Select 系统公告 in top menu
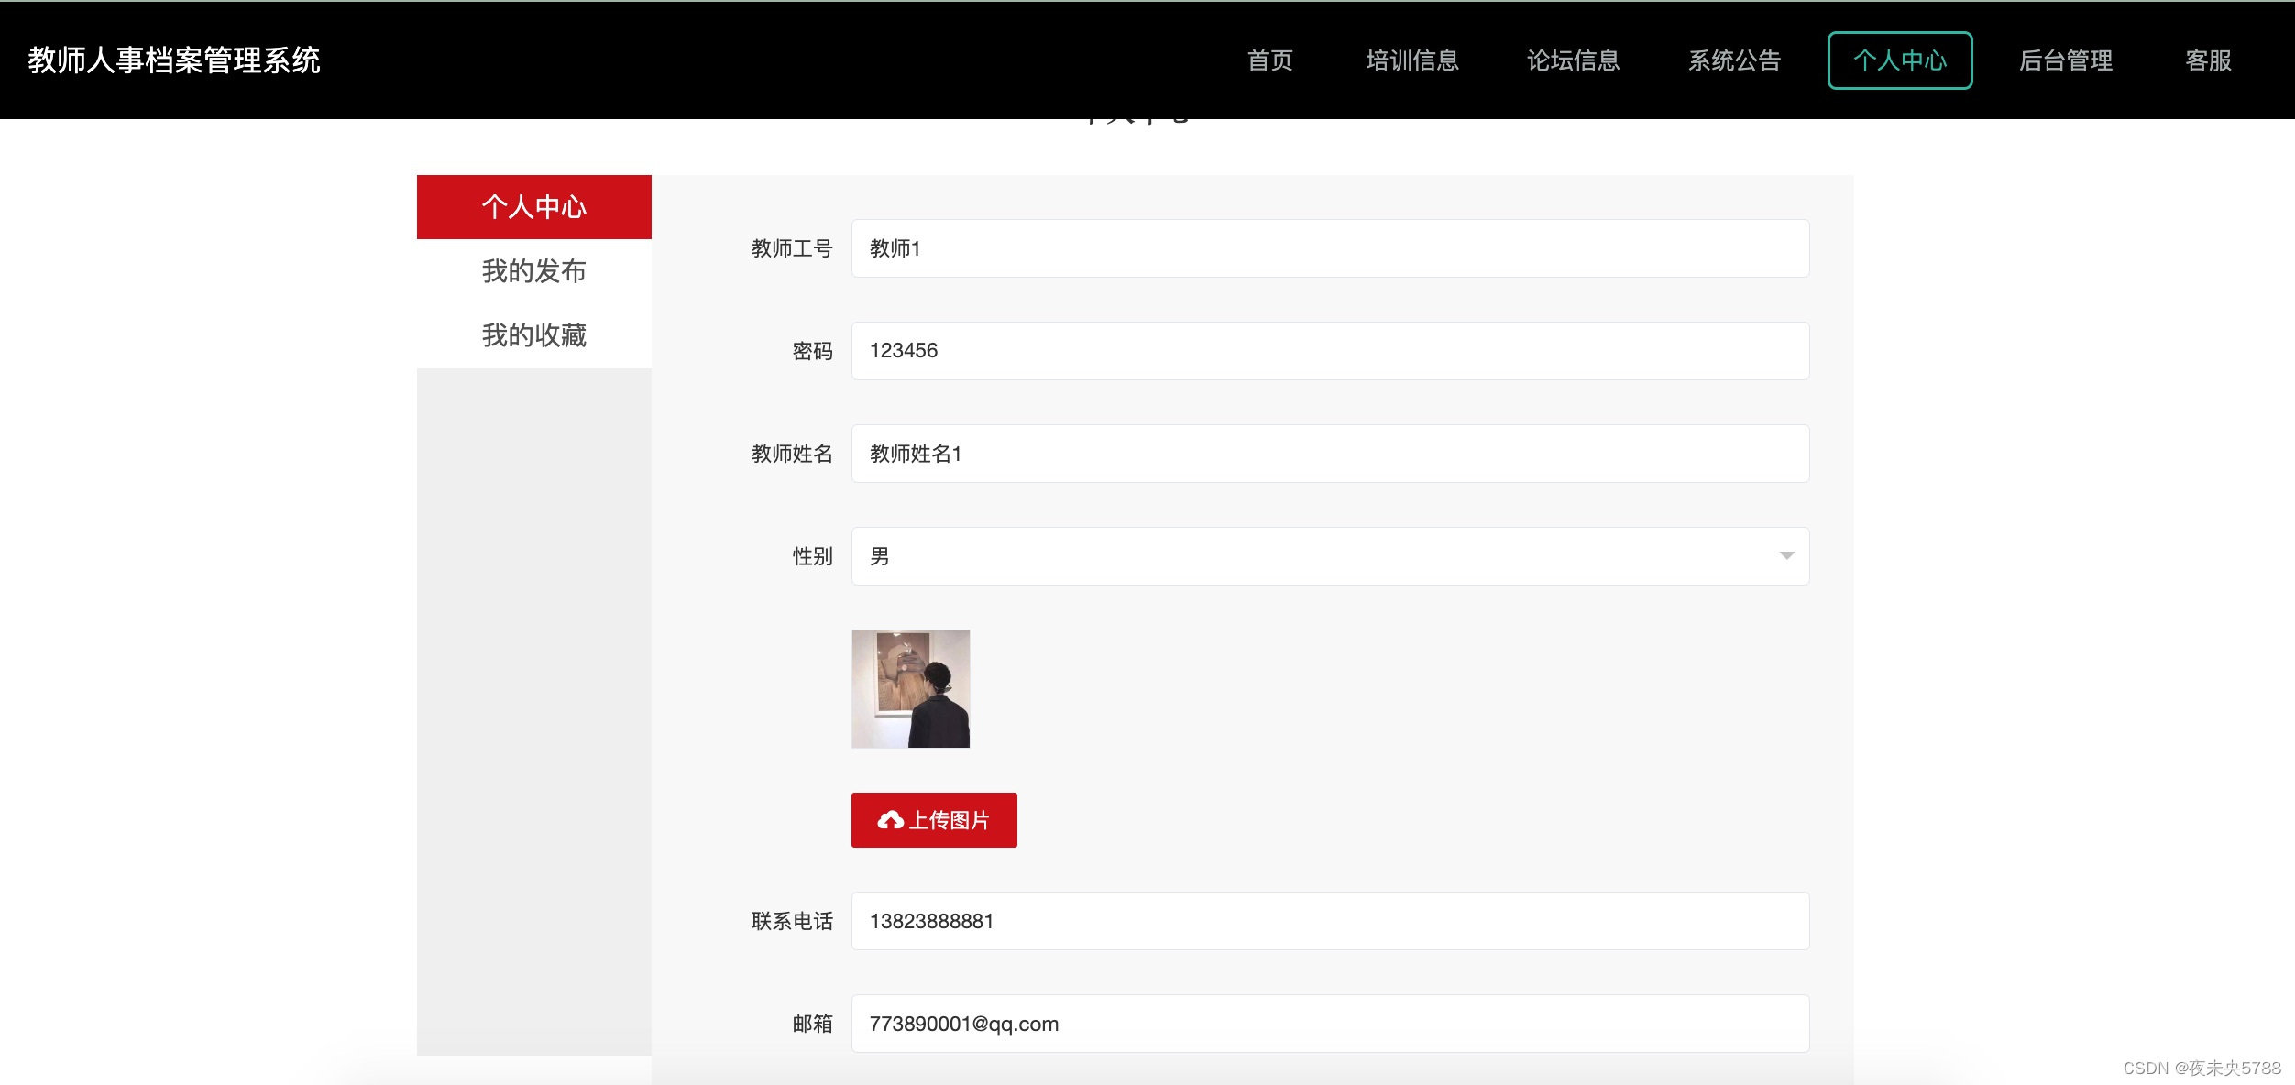Viewport: 2295px width, 1085px height. pos(1734,60)
